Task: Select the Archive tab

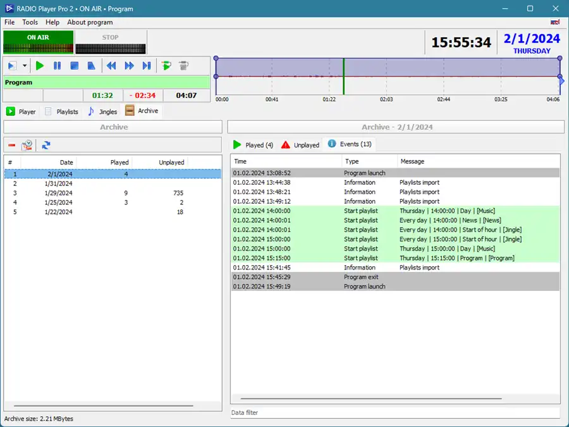Action: tap(142, 111)
